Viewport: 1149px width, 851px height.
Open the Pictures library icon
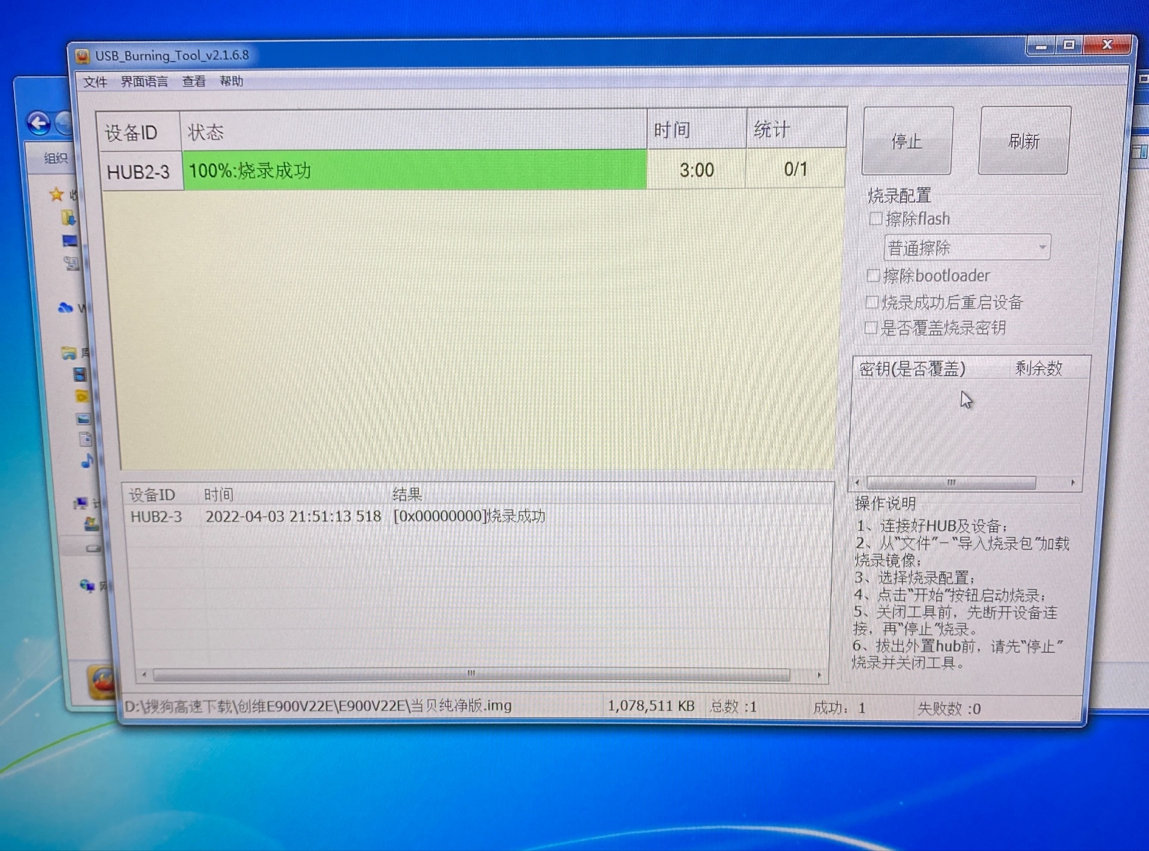[x=83, y=419]
